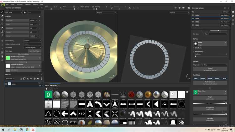Toggle the height material channel button
Viewport: 235px width, 132px height.
pyautogui.click(x=203, y=78)
